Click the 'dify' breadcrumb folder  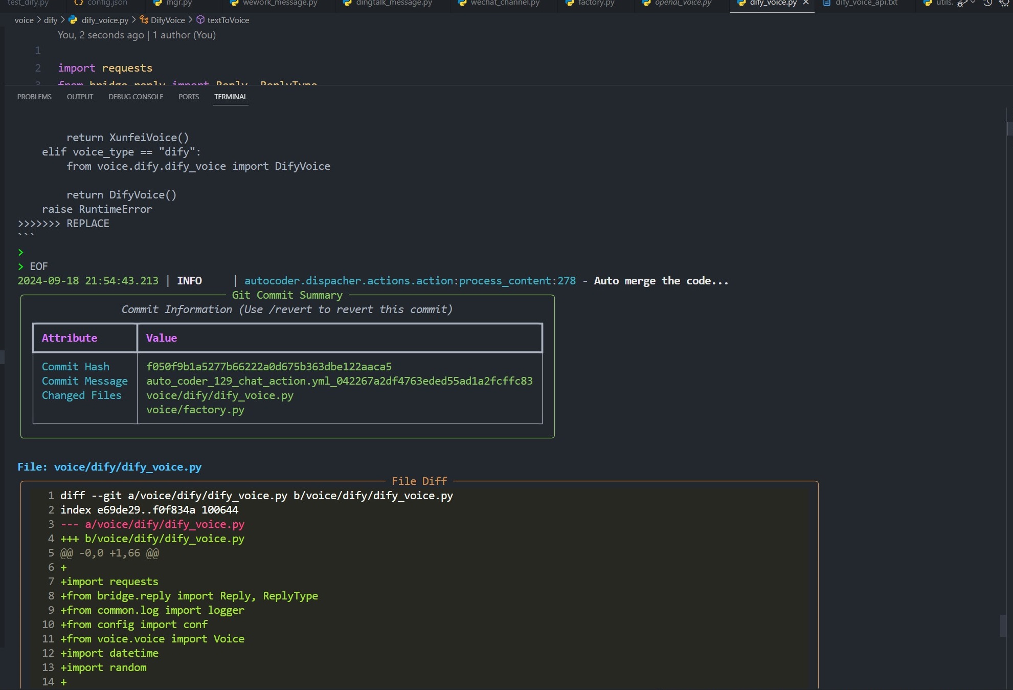[x=51, y=20]
